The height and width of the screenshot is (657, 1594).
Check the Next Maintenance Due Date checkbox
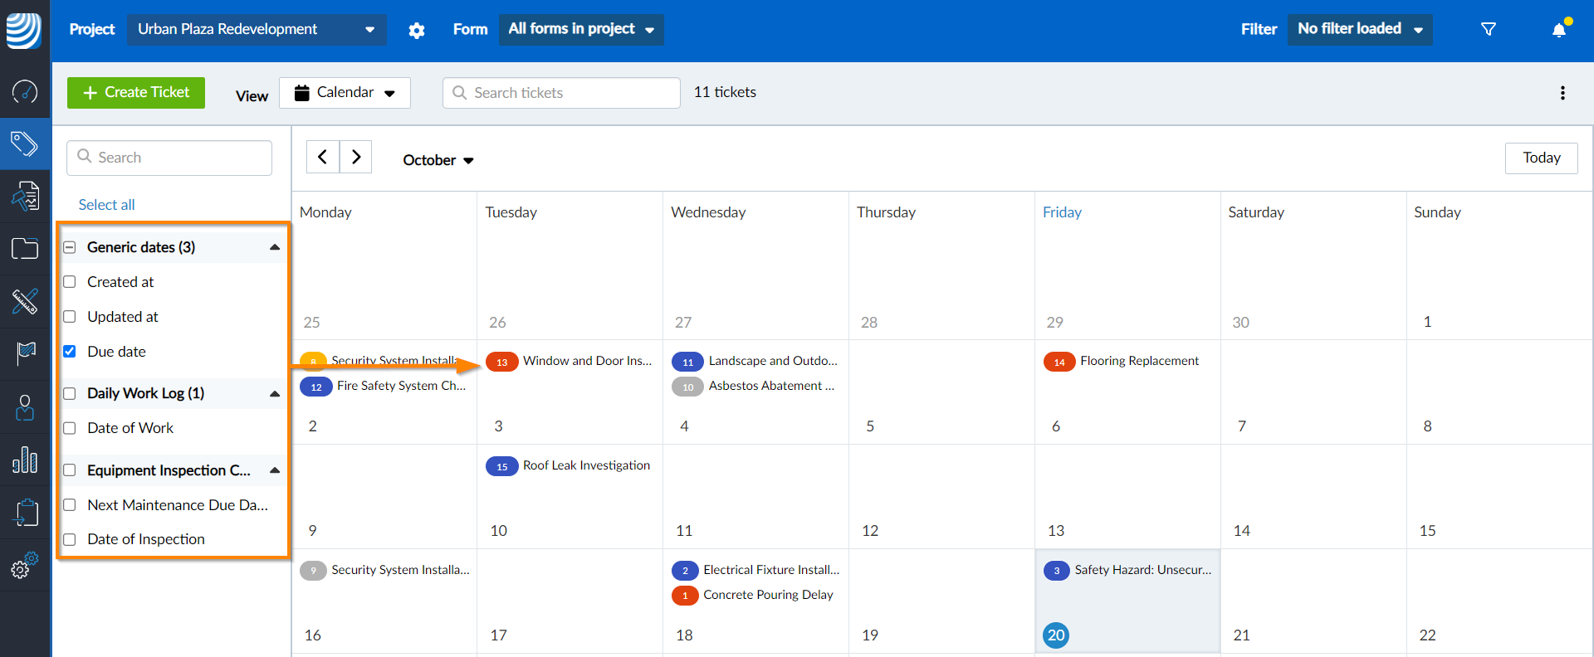pyautogui.click(x=70, y=505)
